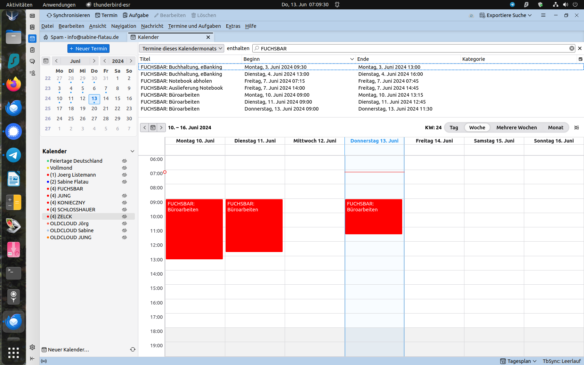Open the Exportiere Suche dropdown
This screenshot has width=584, height=365.
point(505,15)
